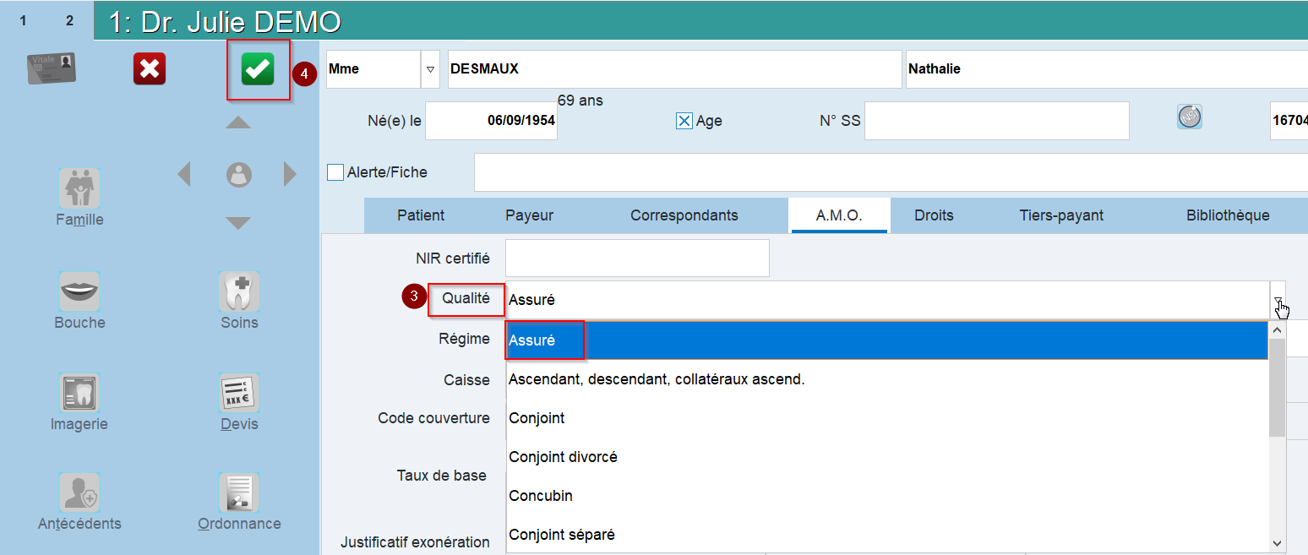
Task: Select the A.M.O. tab
Action: click(839, 215)
